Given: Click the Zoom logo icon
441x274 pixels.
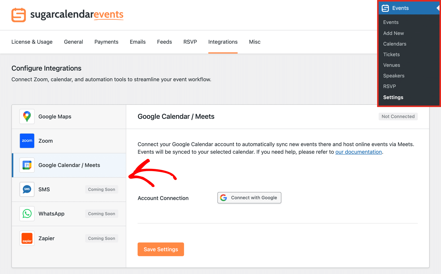Looking at the screenshot, I should [27, 141].
